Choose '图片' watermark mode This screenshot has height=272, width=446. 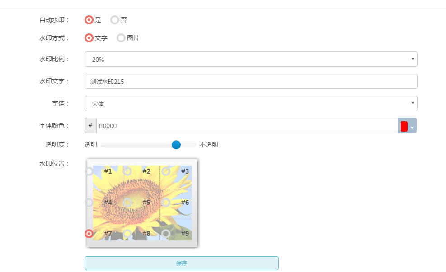pos(121,38)
